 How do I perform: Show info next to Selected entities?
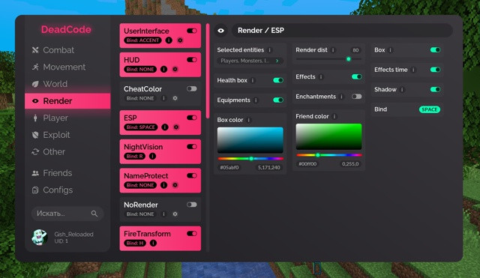(x=270, y=50)
